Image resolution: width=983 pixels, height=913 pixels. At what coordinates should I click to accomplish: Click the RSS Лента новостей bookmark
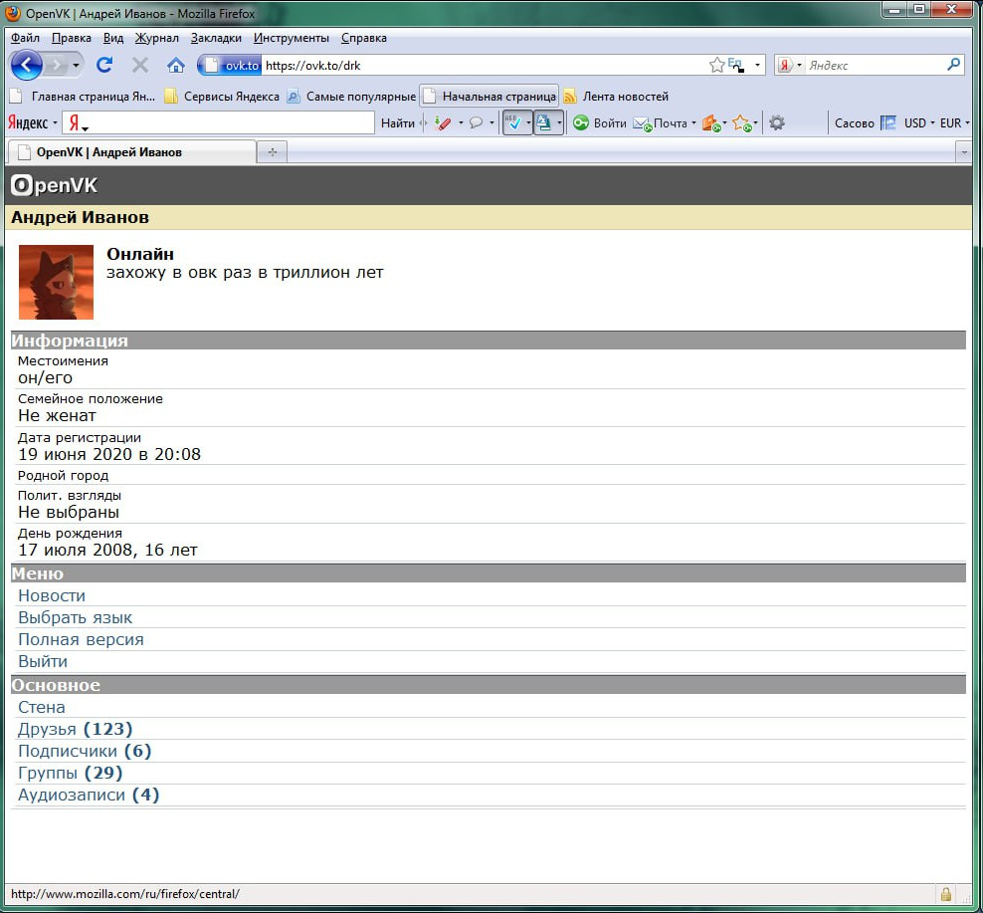[616, 96]
